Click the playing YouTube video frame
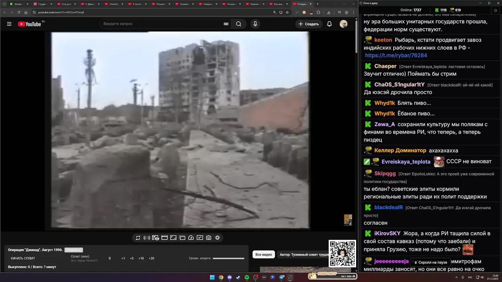Viewport: 502px width, 282px height. [x=180, y=130]
